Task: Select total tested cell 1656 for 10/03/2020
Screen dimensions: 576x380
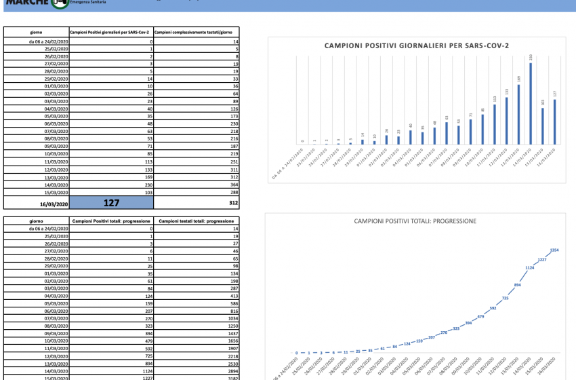Action: click(x=196, y=341)
